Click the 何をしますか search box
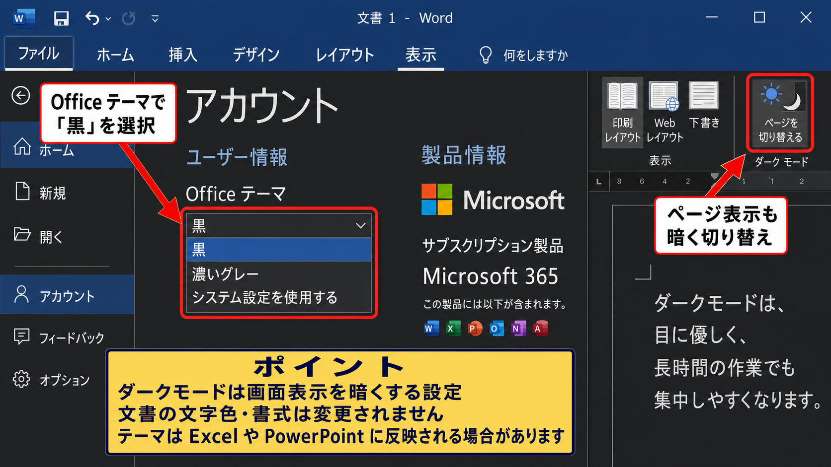The height and width of the screenshot is (467, 831). pyautogui.click(x=535, y=55)
